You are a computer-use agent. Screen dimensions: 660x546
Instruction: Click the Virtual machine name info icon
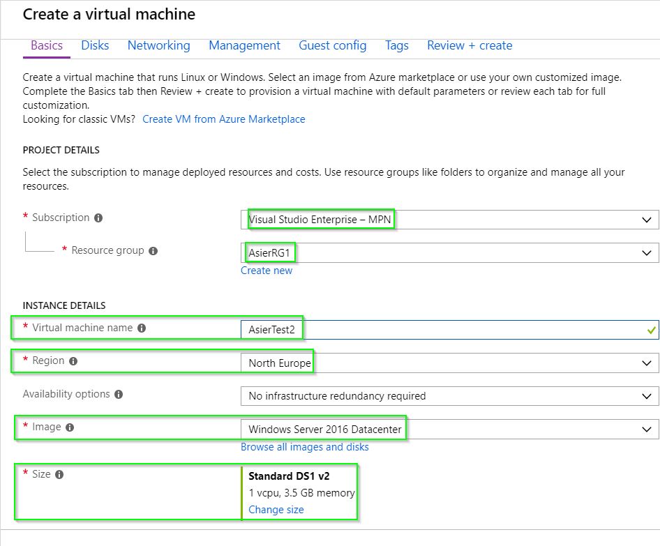(142, 328)
